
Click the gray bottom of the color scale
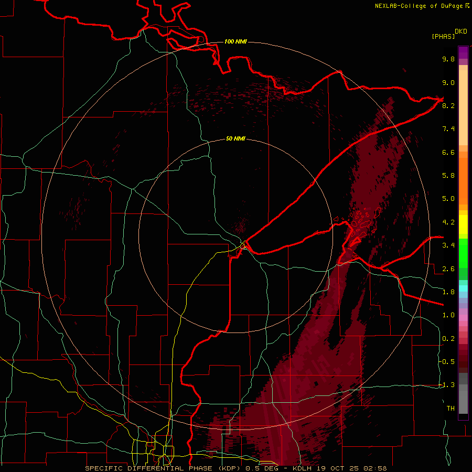463,394
